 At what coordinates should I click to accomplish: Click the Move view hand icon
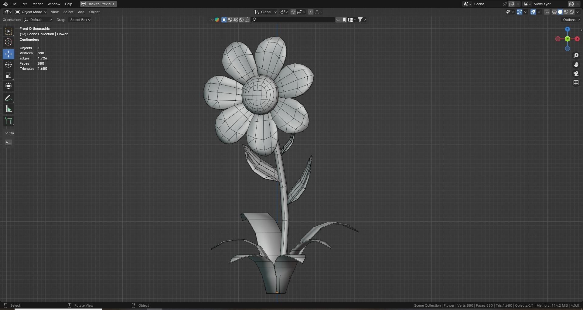576,65
